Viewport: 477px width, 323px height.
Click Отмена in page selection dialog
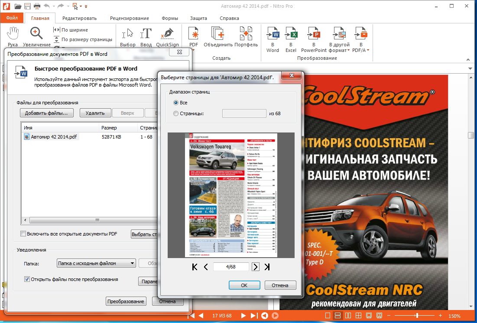(280, 285)
